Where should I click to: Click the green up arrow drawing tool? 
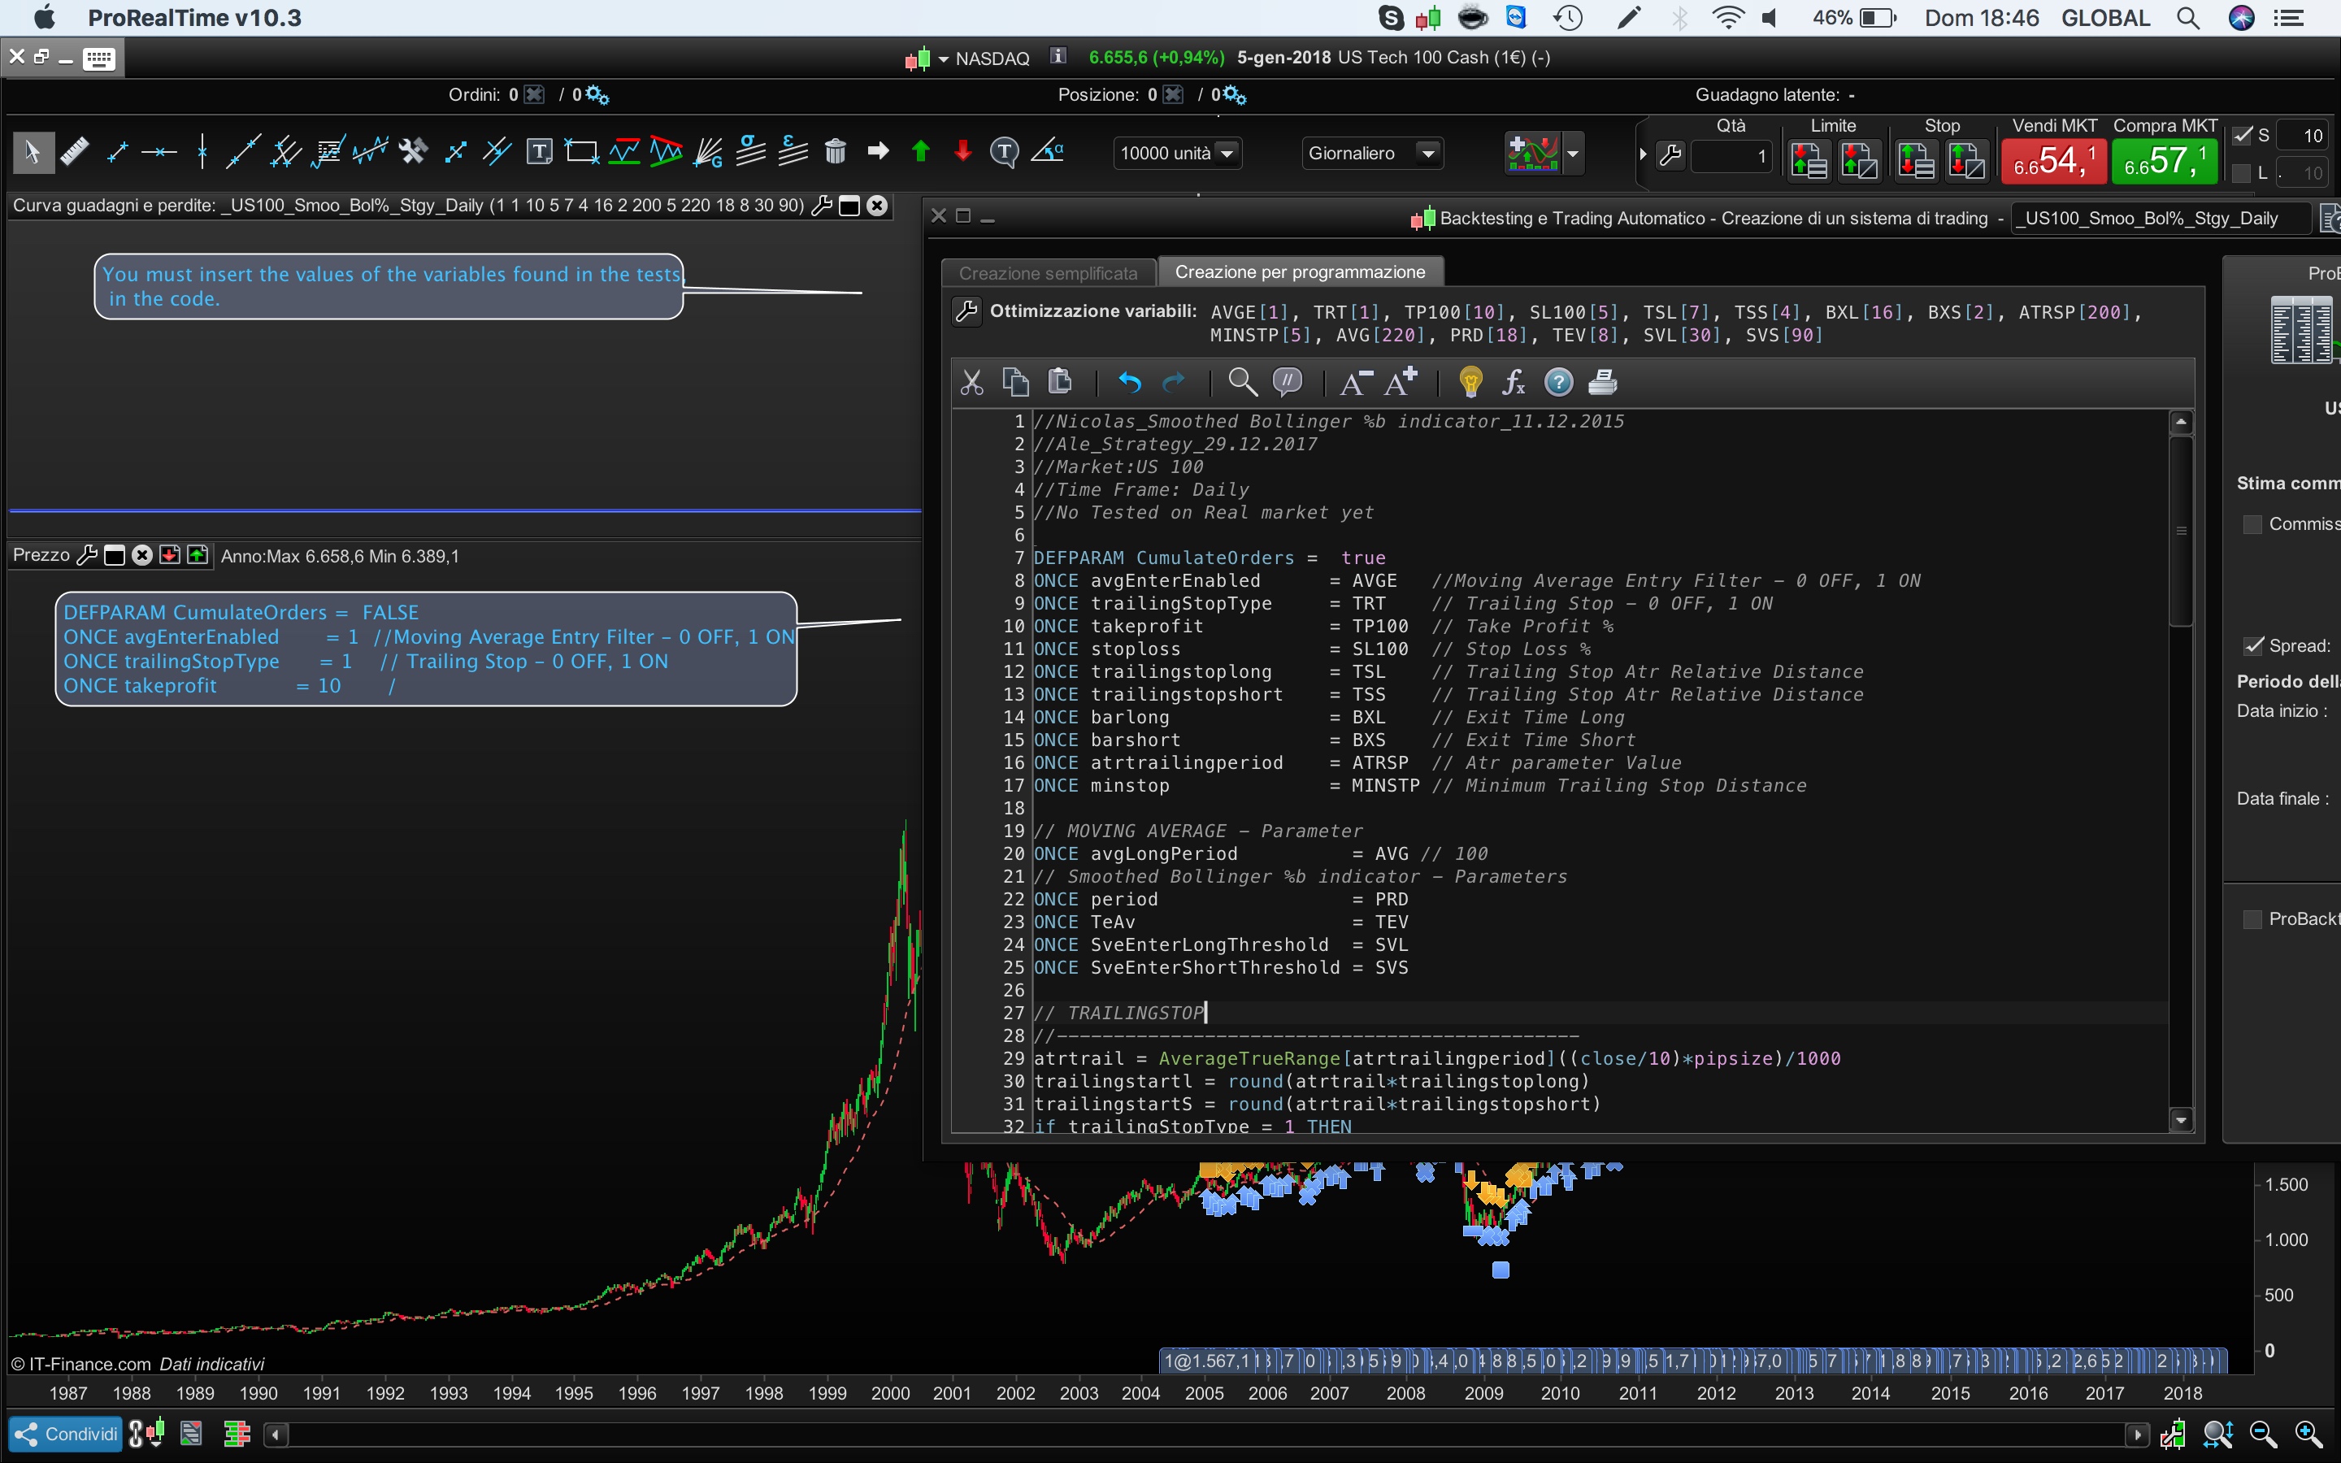[x=920, y=152]
